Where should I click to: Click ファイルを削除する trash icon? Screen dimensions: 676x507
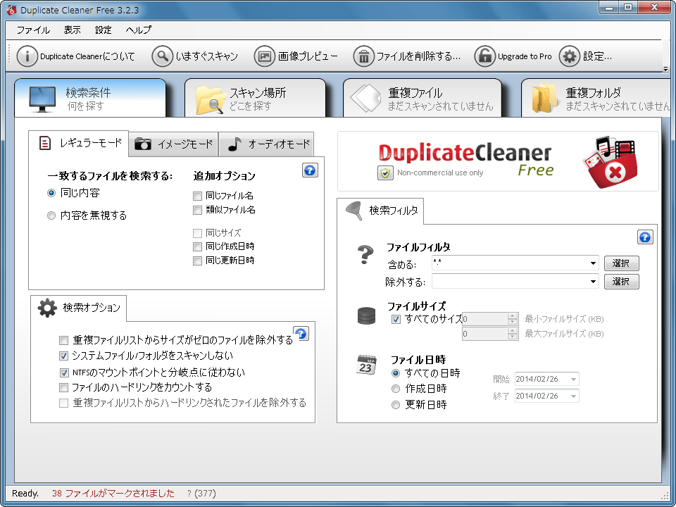pyautogui.click(x=364, y=56)
